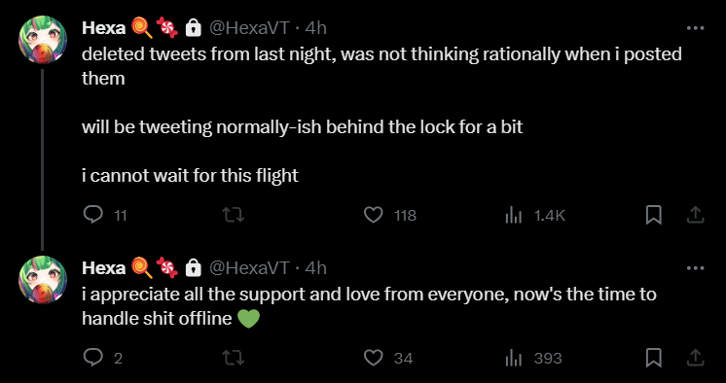
Task: Open the @HexaVT handle on first tweet
Action: pos(249,28)
